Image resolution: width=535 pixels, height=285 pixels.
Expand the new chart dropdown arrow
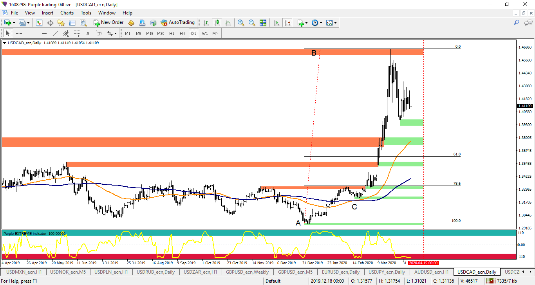click(14, 23)
